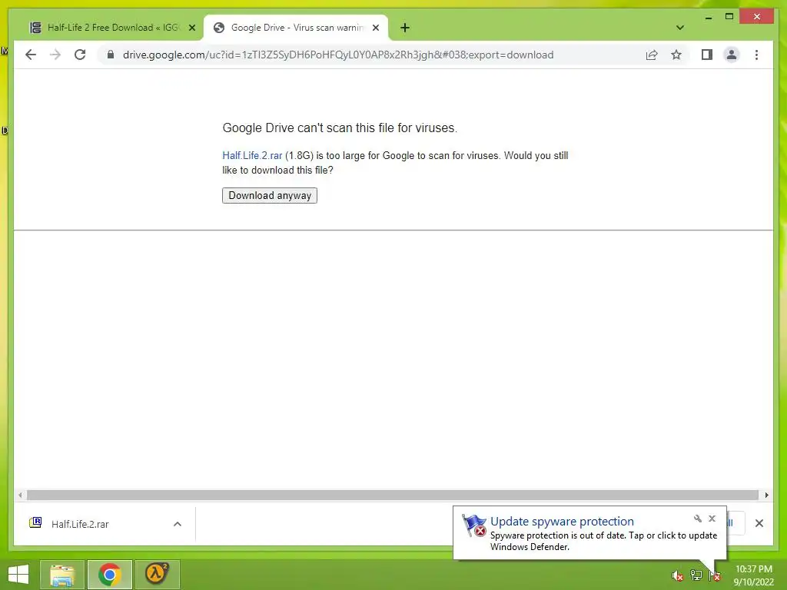This screenshot has height=590, width=787.
Task: Click the heading Google Drive can't scan this file
Action: 340,128
